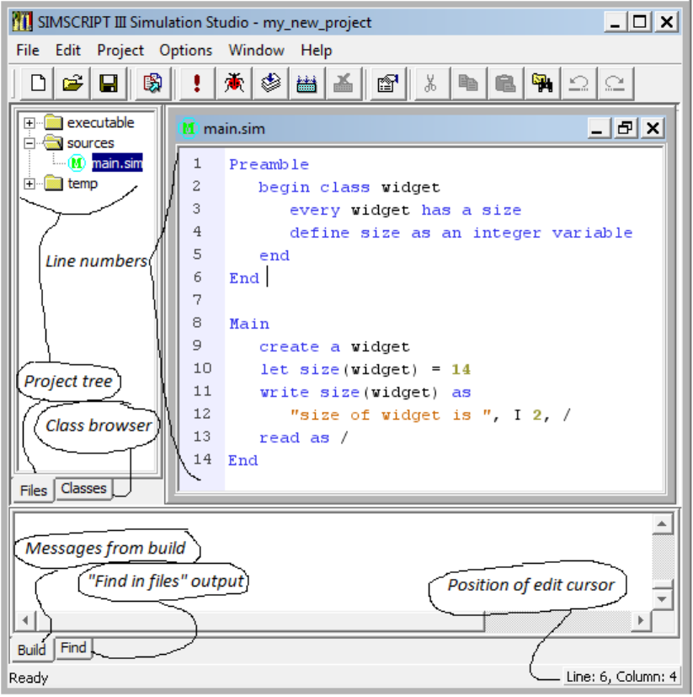693x697 pixels.
Task: Click the undo arrow icon
Action: click(x=578, y=83)
